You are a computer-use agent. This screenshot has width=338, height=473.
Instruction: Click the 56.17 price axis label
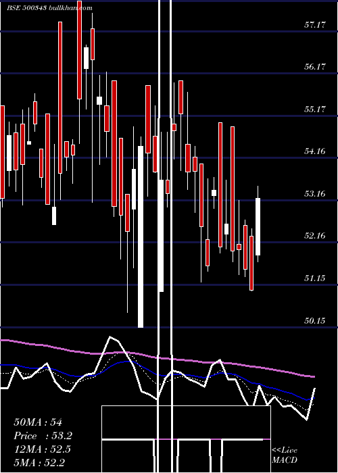point(315,67)
